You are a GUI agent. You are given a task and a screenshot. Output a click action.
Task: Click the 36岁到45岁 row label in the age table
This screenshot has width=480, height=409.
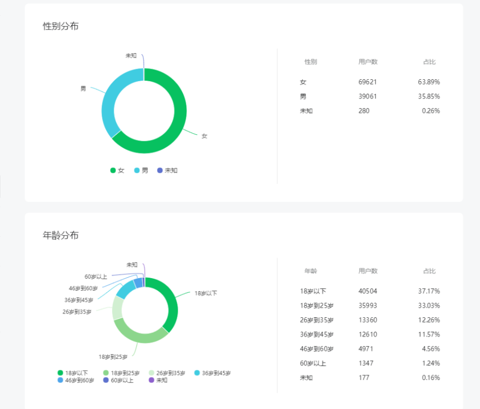317,334
